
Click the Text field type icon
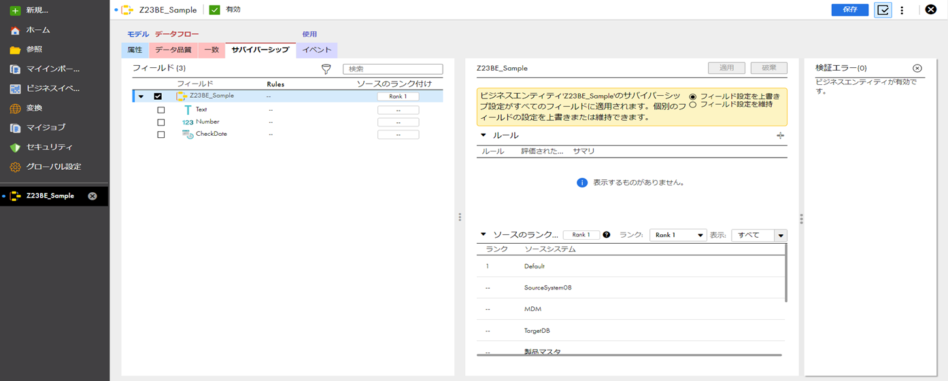click(188, 109)
